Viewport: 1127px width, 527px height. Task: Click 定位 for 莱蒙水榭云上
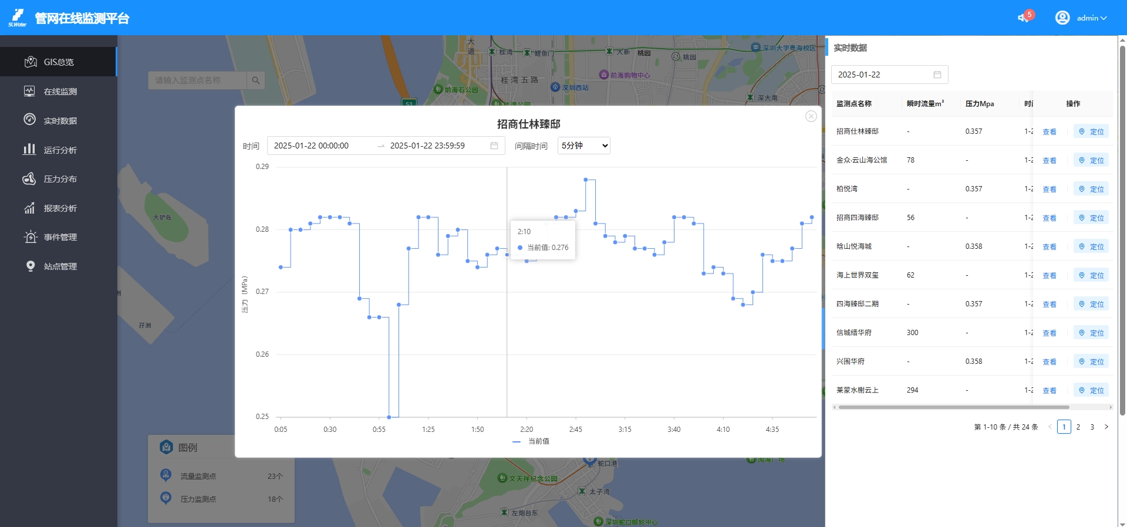click(1091, 391)
